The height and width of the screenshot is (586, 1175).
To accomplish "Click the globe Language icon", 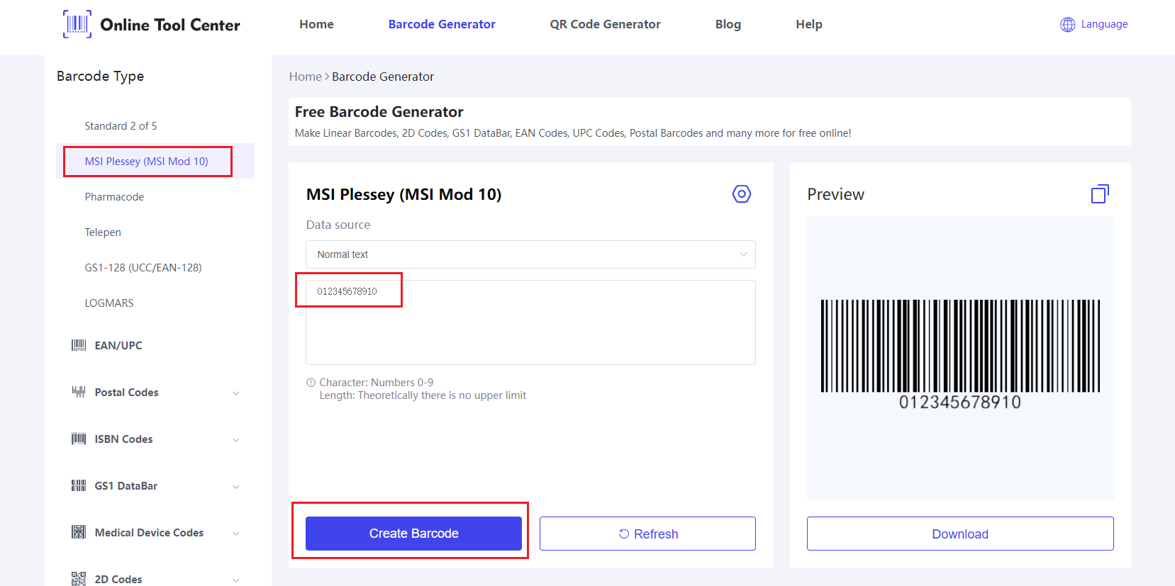I will pos(1067,25).
